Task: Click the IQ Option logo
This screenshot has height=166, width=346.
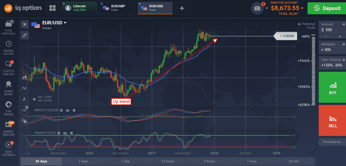Action: point(23,8)
